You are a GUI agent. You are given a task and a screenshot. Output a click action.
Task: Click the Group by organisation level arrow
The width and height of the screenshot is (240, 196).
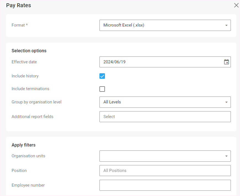coord(226,102)
